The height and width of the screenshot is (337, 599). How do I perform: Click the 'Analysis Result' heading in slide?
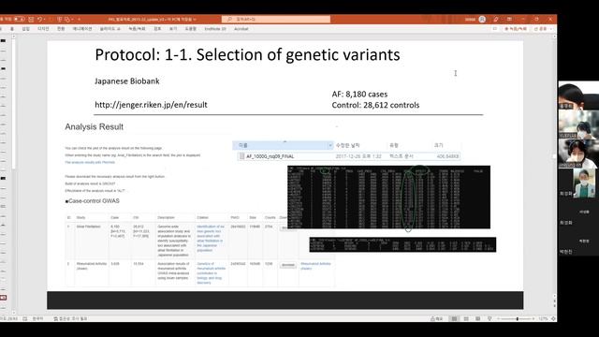(x=94, y=127)
